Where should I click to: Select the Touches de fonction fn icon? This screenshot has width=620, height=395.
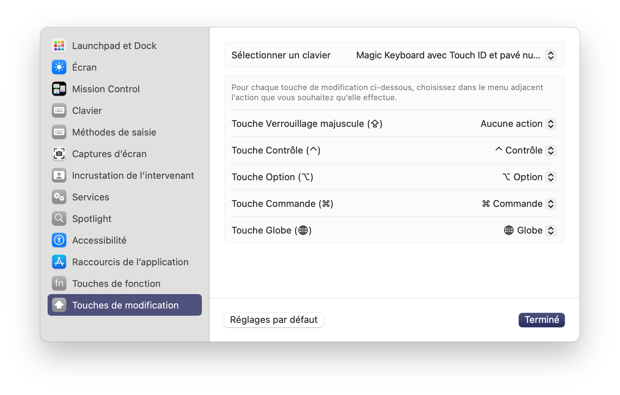click(59, 284)
